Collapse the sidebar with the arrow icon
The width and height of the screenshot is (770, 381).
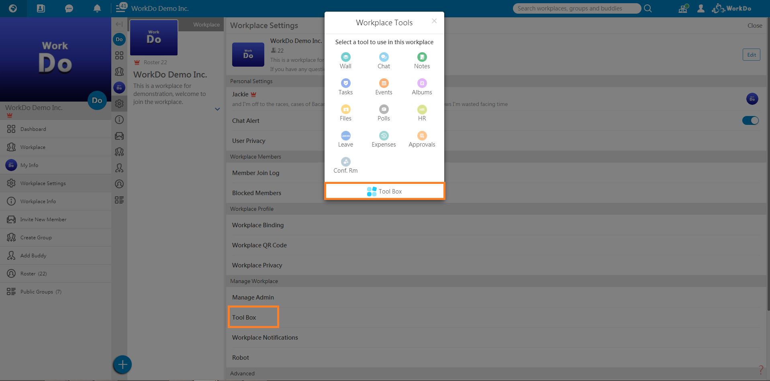[x=119, y=24]
